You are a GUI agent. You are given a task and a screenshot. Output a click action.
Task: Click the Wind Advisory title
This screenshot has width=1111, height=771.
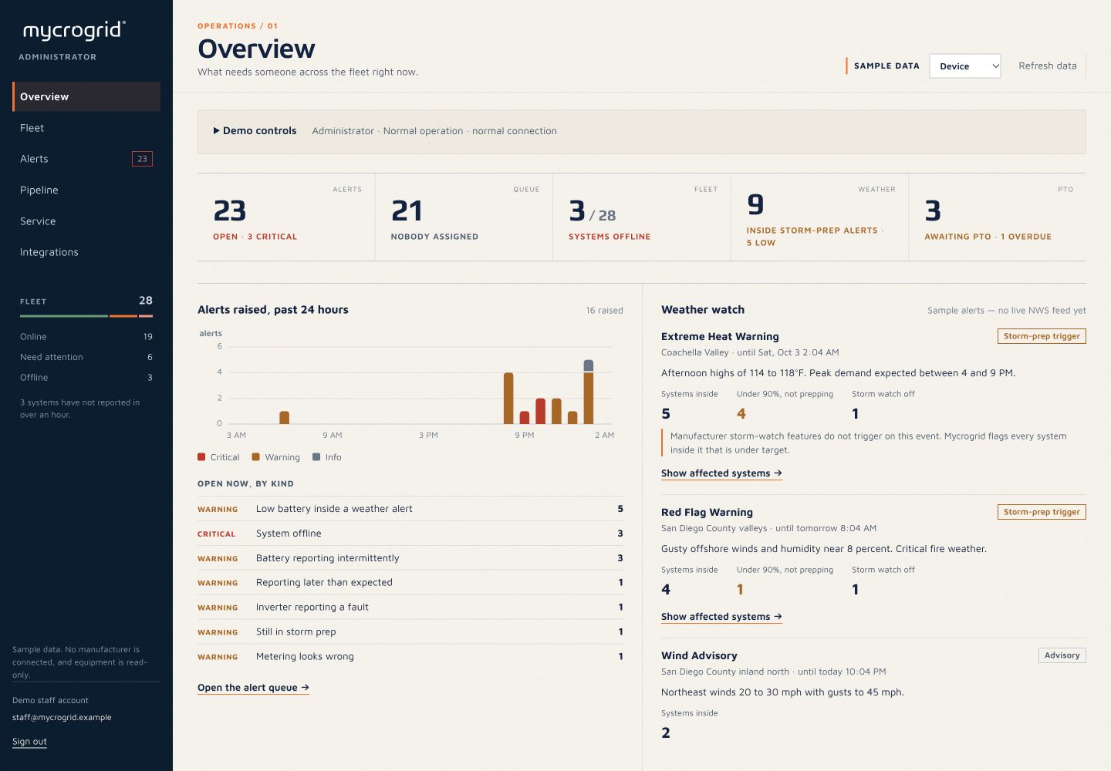coord(699,656)
